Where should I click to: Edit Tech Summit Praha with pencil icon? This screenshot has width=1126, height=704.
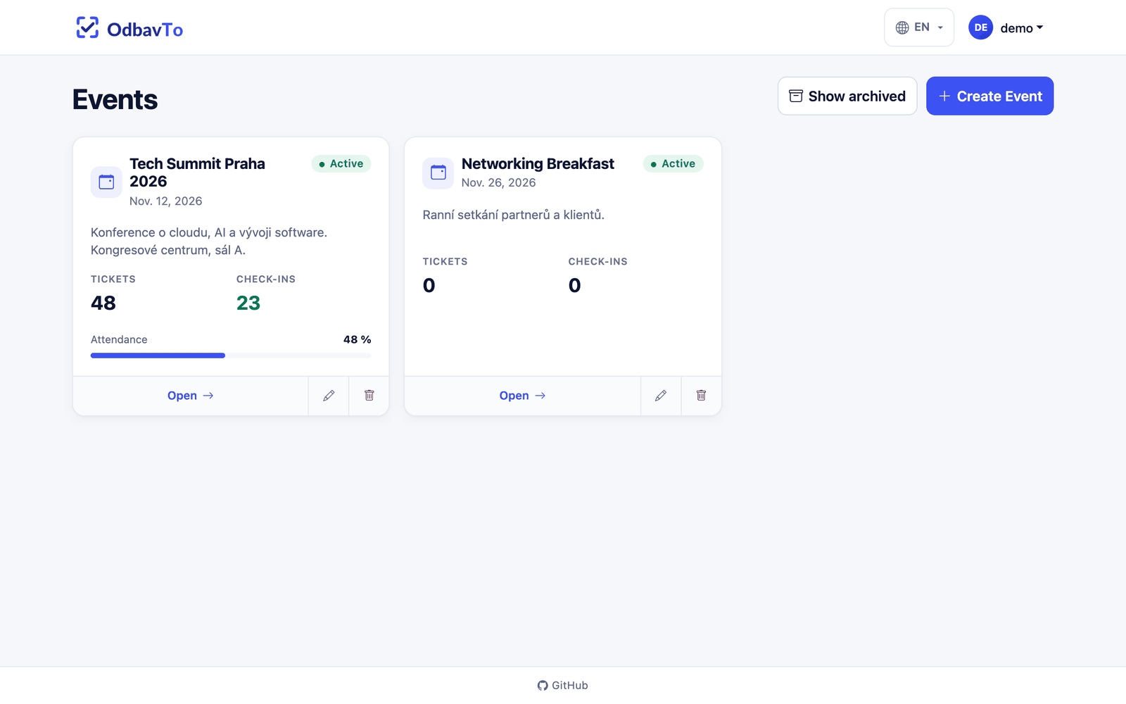point(329,396)
